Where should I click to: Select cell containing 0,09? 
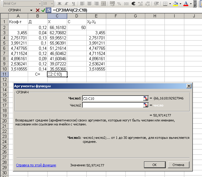(38, 59)
